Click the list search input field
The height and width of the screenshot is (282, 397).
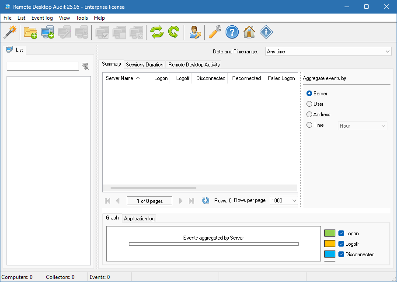tap(43, 66)
